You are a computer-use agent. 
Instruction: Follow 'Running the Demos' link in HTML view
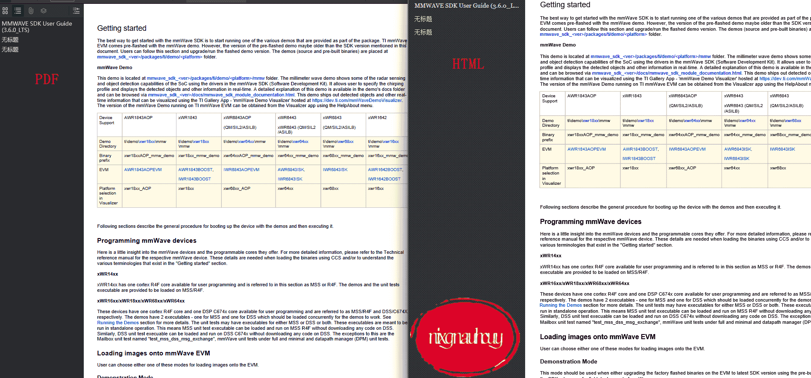point(561,305)
